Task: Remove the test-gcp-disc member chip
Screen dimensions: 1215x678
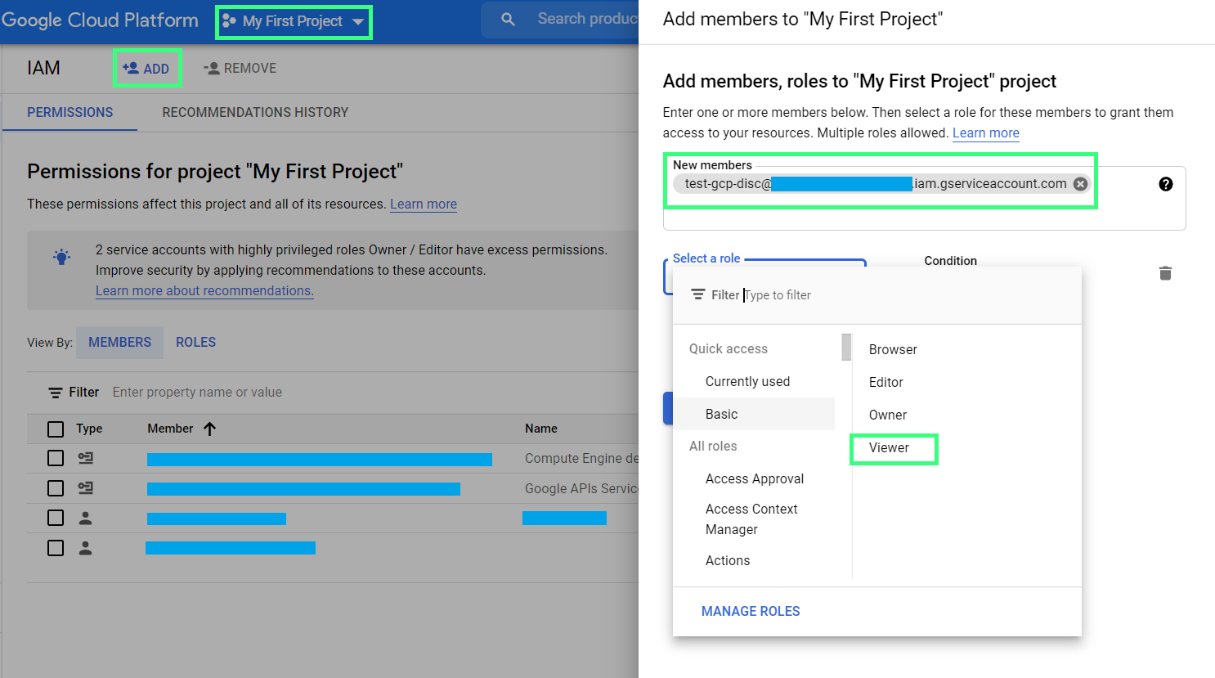Action: [x=1080, y=184]
